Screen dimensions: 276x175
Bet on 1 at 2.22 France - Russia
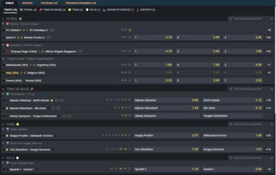click(x=153, y=80)
